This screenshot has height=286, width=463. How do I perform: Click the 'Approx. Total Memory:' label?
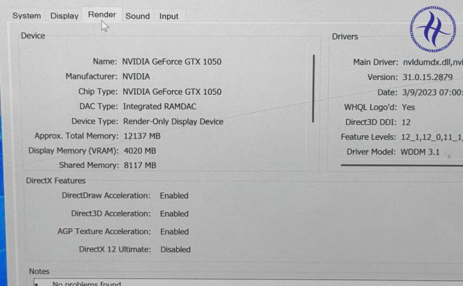76,136
